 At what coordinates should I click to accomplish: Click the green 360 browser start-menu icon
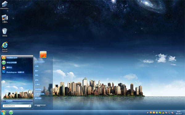point(4,63)
